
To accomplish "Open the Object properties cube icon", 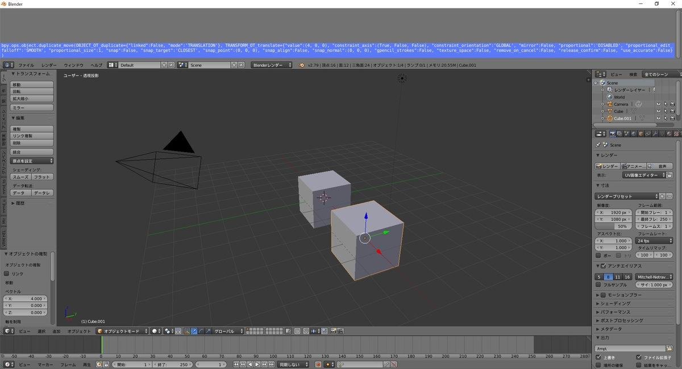I will coord(641,133).
